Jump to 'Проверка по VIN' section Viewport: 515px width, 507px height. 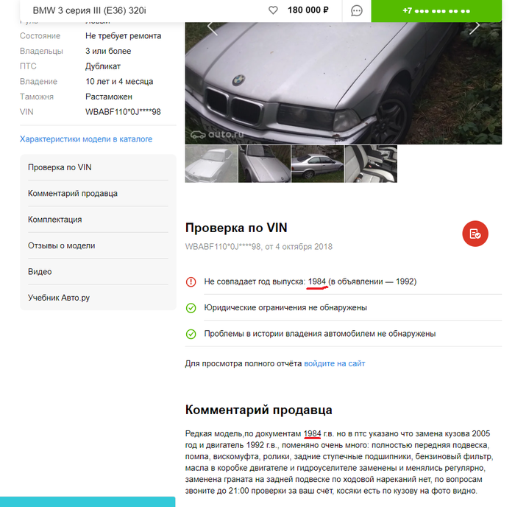pyautogui.click(x=98, y=167)
